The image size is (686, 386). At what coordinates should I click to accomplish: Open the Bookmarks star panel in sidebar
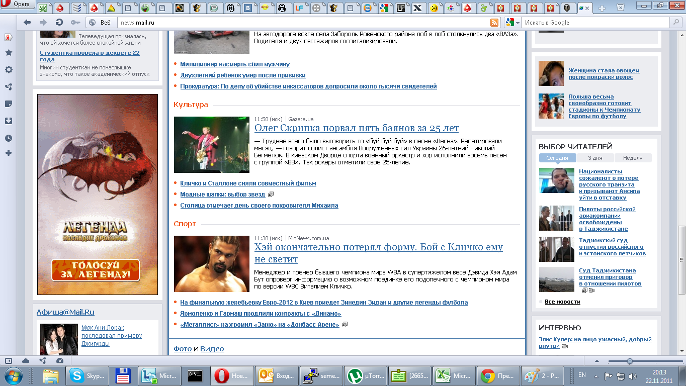[9, 52]
